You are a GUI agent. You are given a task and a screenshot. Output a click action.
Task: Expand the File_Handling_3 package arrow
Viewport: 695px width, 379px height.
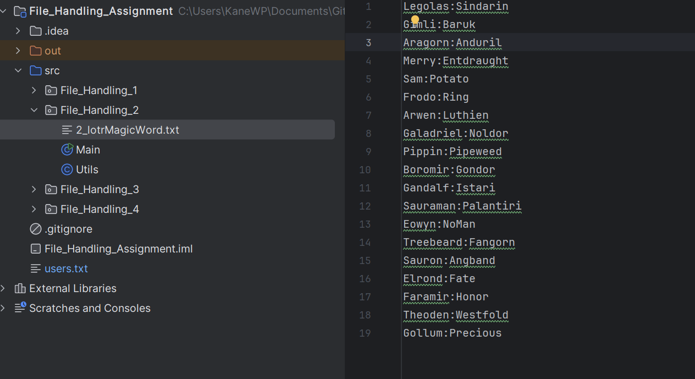34,189
